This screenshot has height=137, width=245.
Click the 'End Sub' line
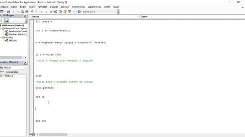click(x=41, y=121)
